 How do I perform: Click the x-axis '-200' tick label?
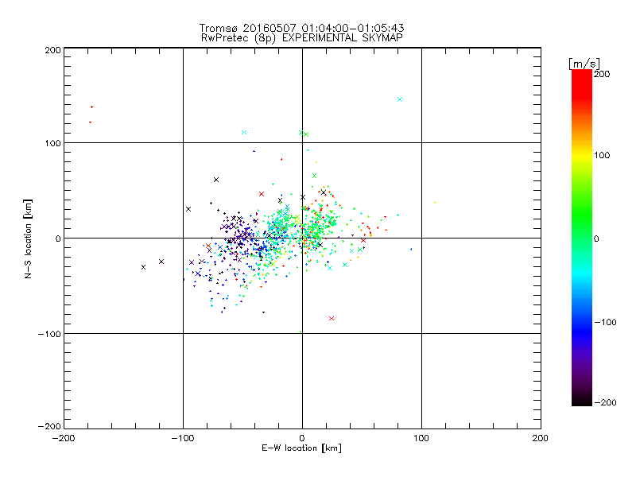tap(64, 438)
